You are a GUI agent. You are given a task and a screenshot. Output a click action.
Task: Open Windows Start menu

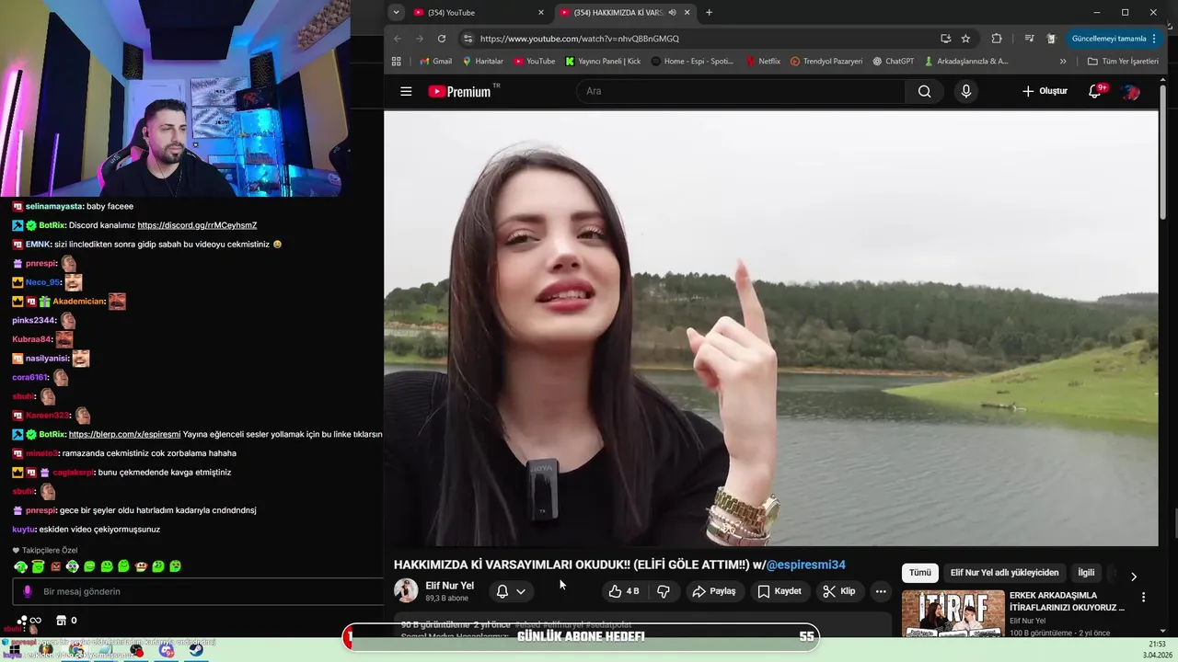15,650
